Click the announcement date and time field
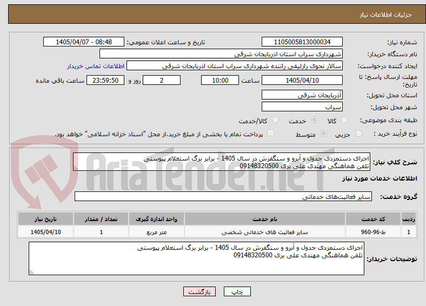Viewport: 426px width, 306px height. [x=84, y=42]
